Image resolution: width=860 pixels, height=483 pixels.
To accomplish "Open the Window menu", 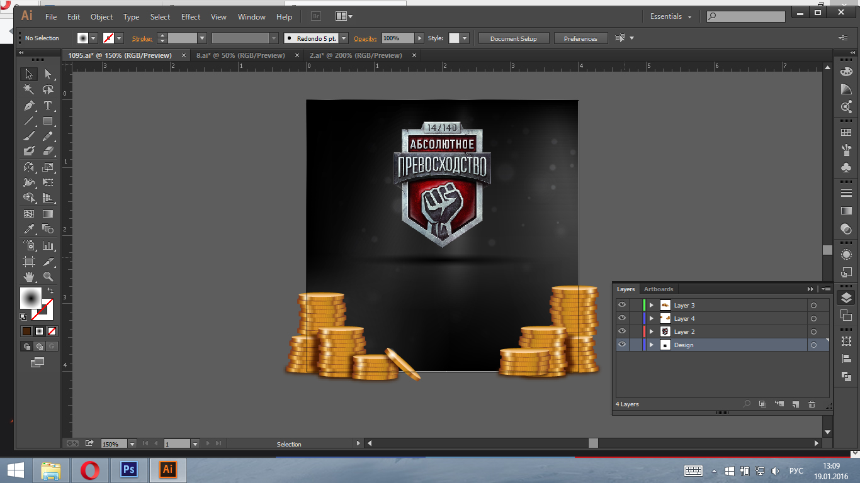I will coord(251,17).
